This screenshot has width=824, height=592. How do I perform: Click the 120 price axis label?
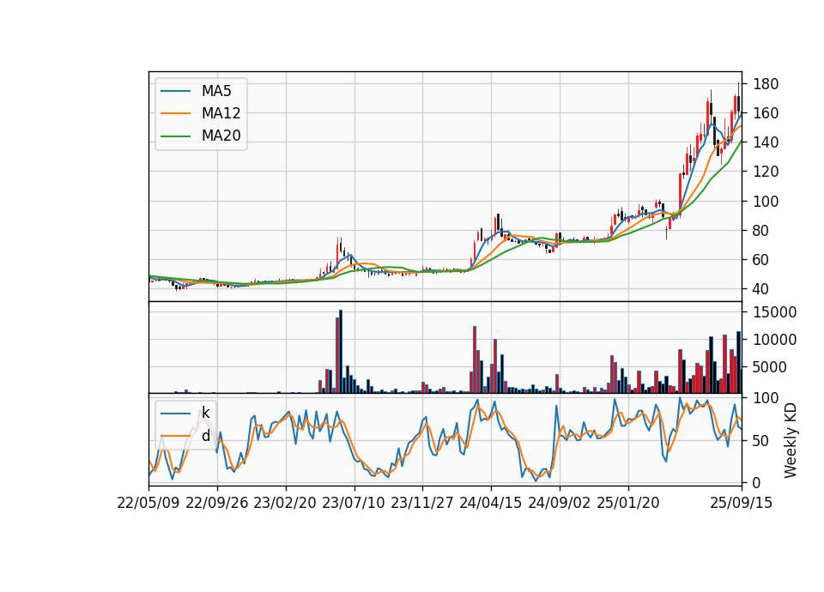click(766, 172)
